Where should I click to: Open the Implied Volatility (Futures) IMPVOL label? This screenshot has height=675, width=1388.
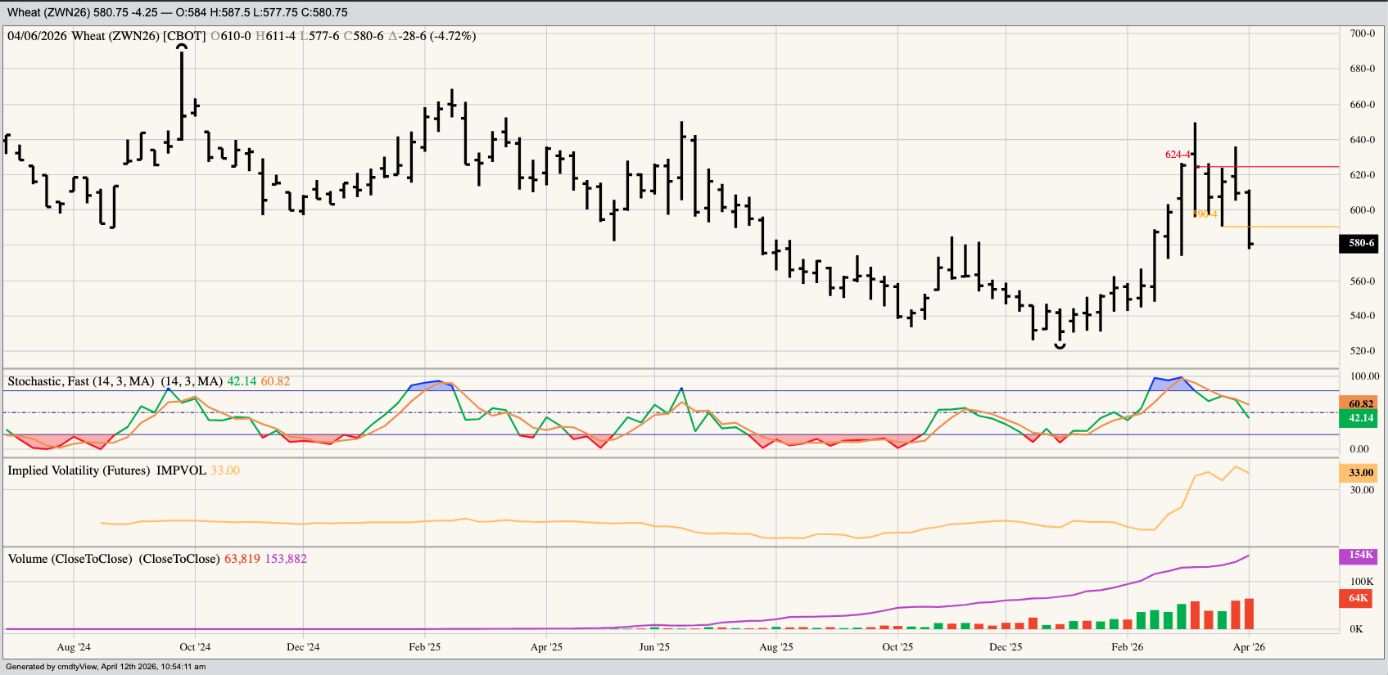pyautogui.click(x=106, y=470)
